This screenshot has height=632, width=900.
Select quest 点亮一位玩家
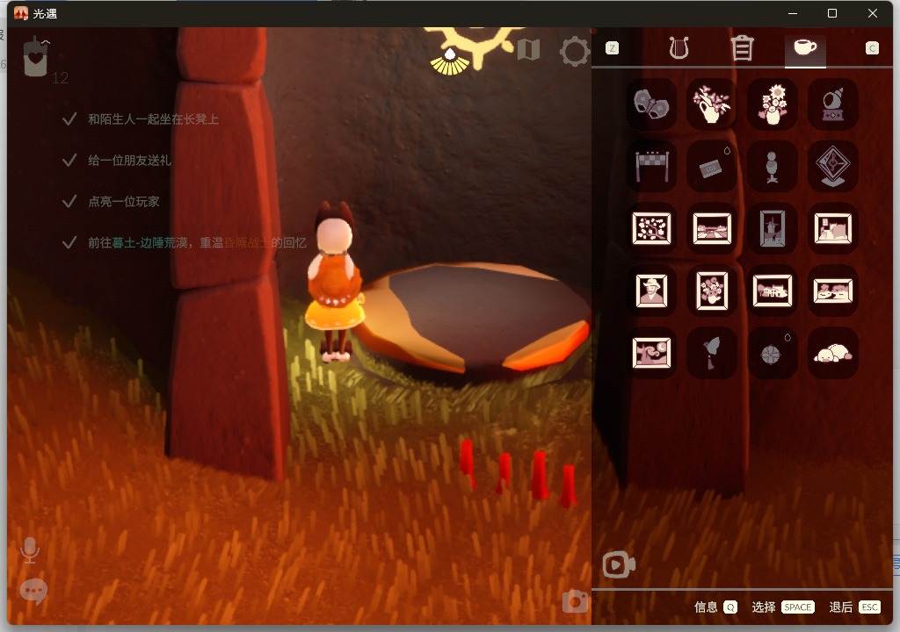coord(111,202)
